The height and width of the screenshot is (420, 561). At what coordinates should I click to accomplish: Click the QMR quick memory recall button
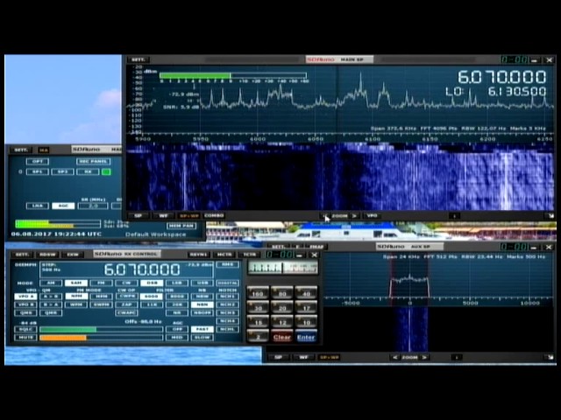51,313
